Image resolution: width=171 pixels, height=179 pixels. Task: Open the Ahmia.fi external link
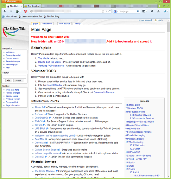coord(40,107)
